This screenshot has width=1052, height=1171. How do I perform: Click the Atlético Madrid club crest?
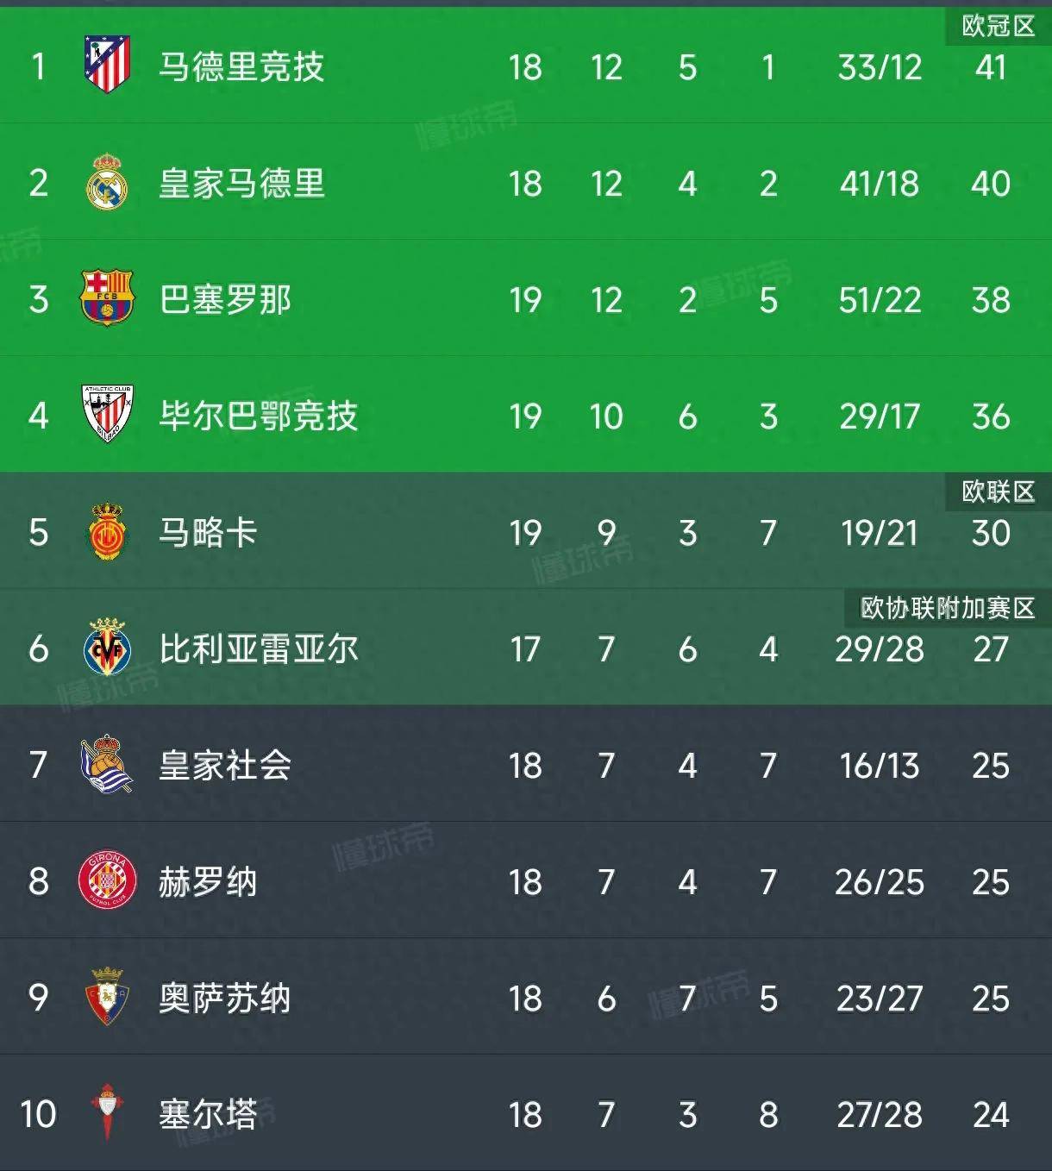click(105, 67)
